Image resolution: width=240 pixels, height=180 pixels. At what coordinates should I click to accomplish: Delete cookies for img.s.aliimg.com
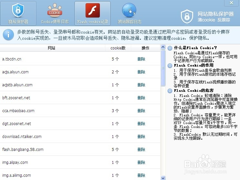tap(141, 175)
